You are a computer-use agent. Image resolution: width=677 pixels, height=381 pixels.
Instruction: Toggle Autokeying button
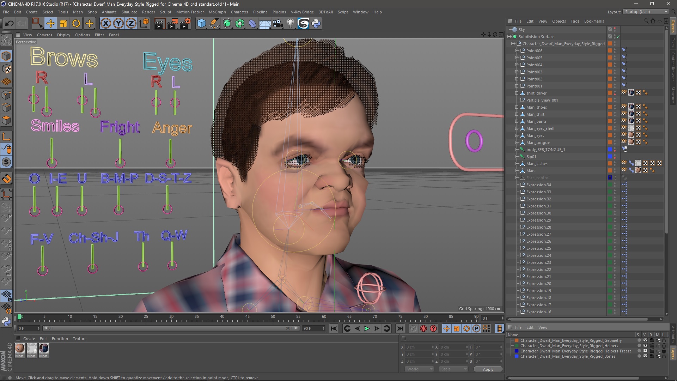pos(423,328)
